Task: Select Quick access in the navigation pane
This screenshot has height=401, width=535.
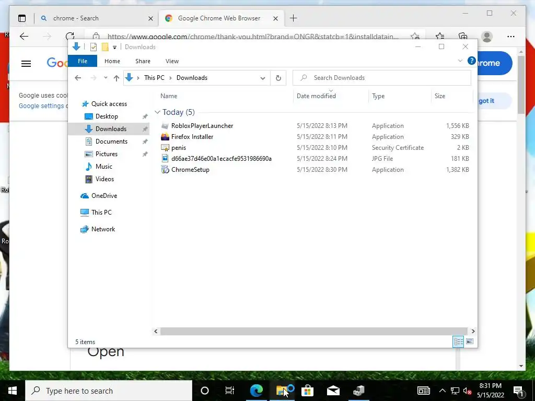Action: click(x=109, y=104)
